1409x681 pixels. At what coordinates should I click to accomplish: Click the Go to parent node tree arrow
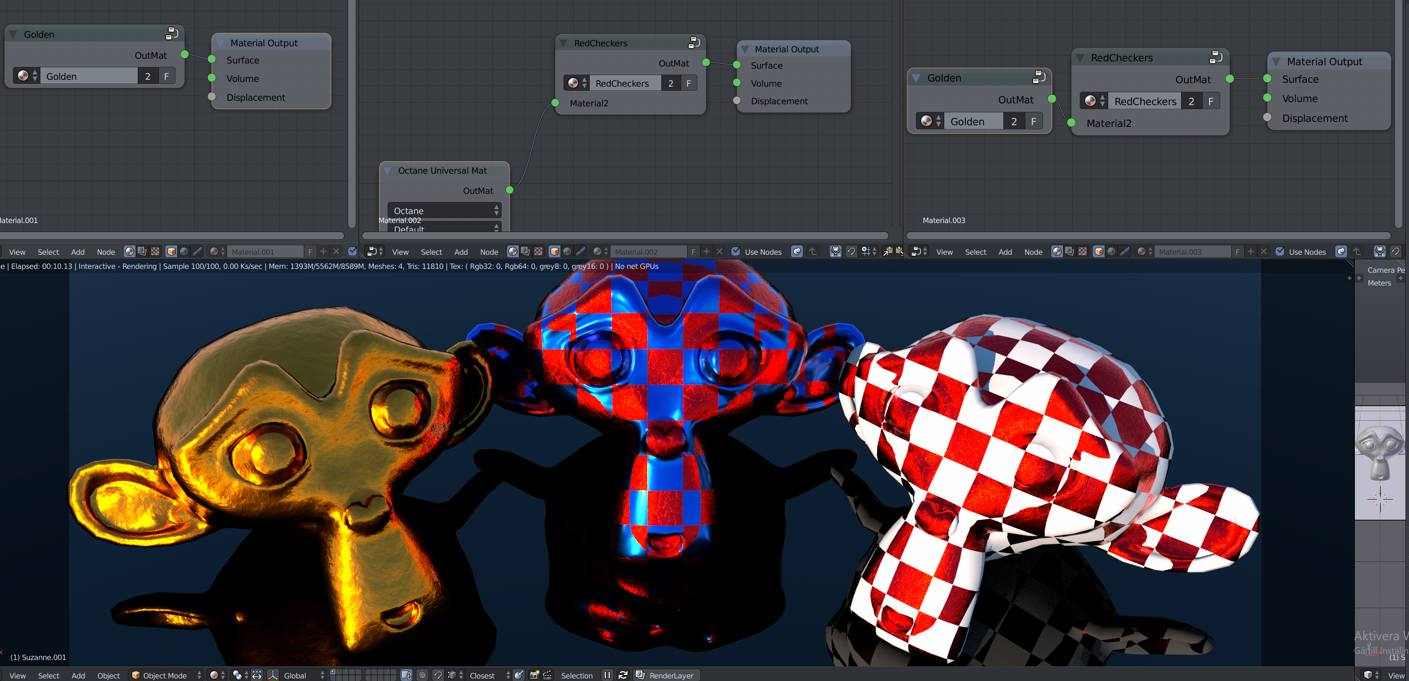pyautogui.click(x=813, y=251)
